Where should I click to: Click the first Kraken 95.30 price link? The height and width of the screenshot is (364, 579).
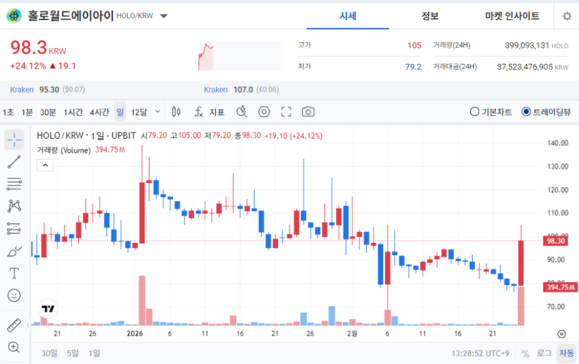pos(47,89)
